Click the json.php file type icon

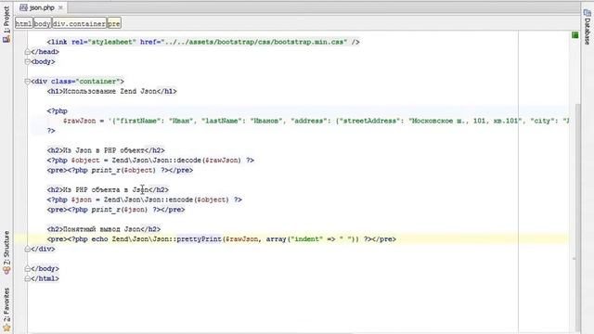[x=23, y=7]
